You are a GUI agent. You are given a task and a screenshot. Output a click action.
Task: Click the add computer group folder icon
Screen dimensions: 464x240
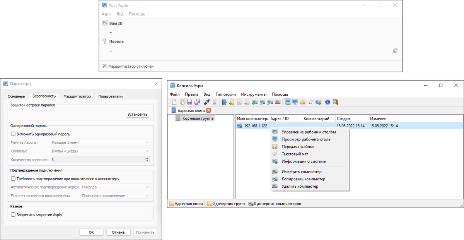click(x=232, y=102)
